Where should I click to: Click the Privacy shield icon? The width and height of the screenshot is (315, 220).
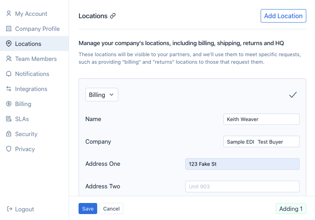point(9,149)
